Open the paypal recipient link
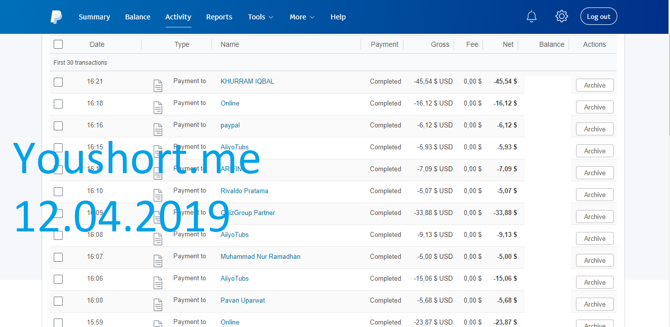670x327 pixels. click(230, 125)
